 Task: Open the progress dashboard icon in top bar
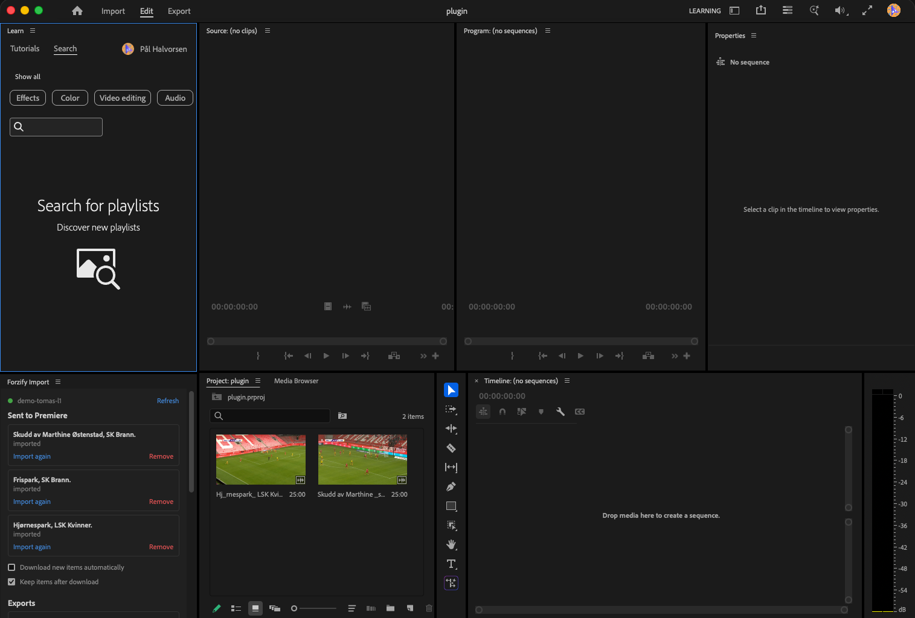[x=788, y=10]
